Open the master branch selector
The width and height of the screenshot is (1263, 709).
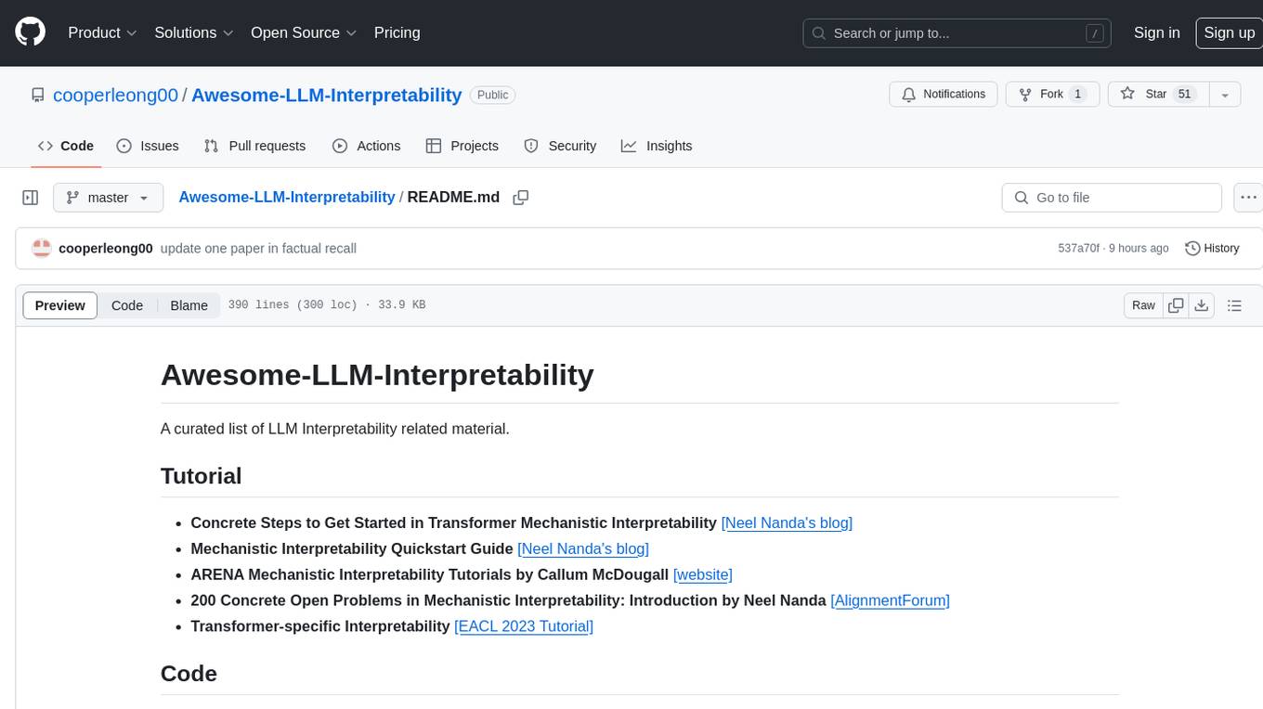tap(108, 198)
